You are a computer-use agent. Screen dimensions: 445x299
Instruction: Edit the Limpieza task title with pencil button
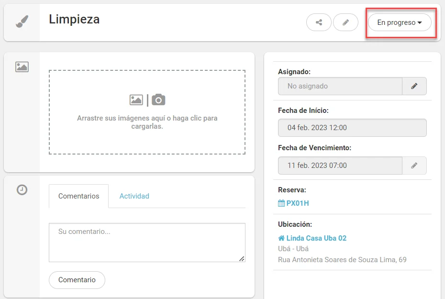[x=345, y=22]
